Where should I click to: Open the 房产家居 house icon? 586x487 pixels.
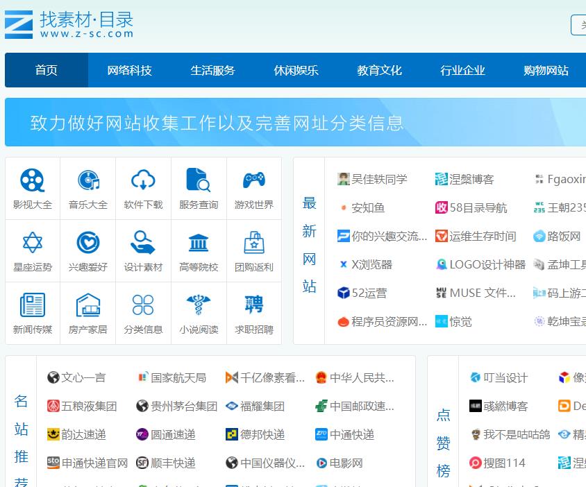pos(88,305)
